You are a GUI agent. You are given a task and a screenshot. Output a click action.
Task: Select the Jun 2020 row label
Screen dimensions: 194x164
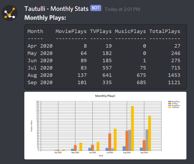point(40,61)
